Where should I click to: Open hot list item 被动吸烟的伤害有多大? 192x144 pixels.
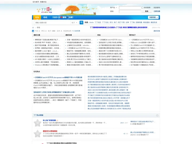point(107,77)
